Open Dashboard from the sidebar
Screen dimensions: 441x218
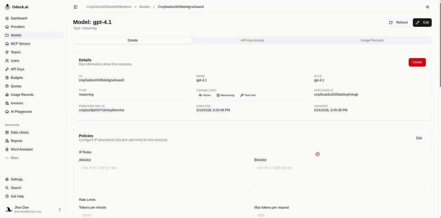coord(33,18)
